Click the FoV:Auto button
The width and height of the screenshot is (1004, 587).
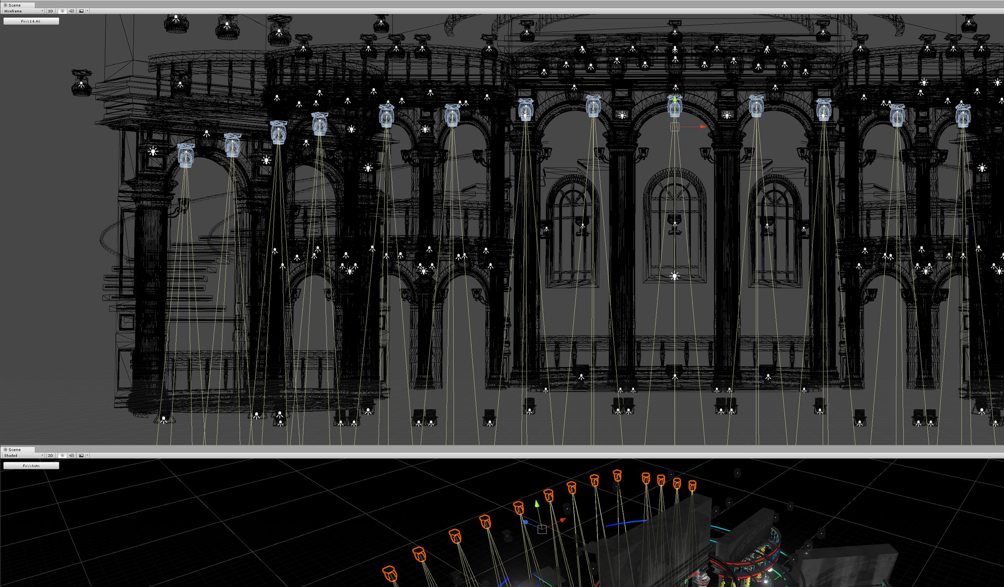tap(31, 465)
